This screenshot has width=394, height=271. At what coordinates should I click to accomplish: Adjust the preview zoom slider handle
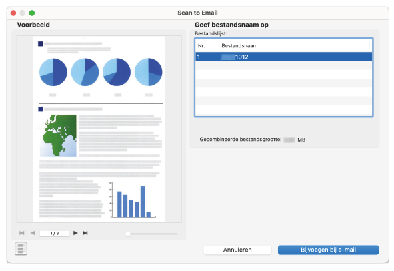(128, 234)
